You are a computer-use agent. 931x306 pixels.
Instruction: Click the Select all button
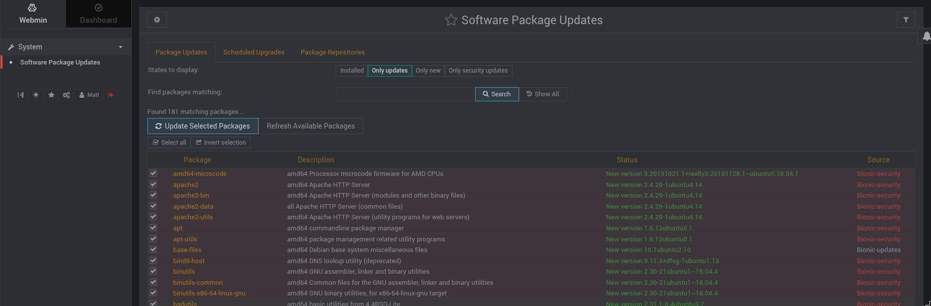169,143
